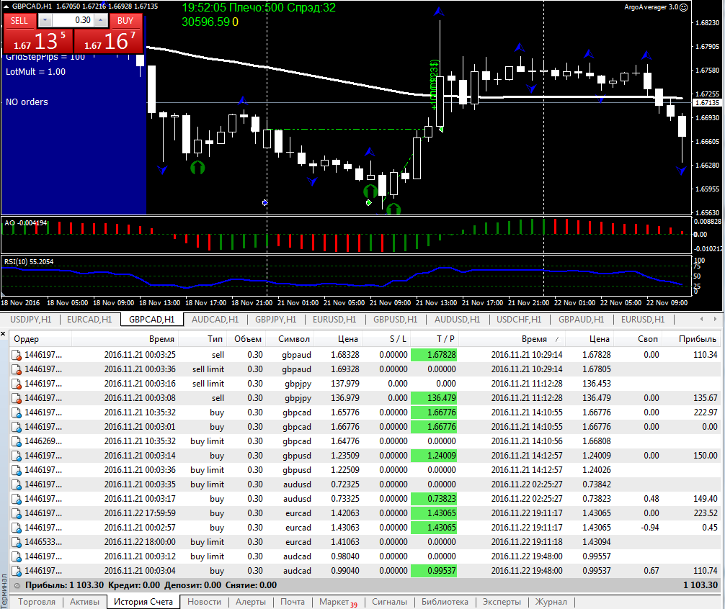
Task: Click the summary row circle icon beside Прибыль
Action: (x=17, y=585)
